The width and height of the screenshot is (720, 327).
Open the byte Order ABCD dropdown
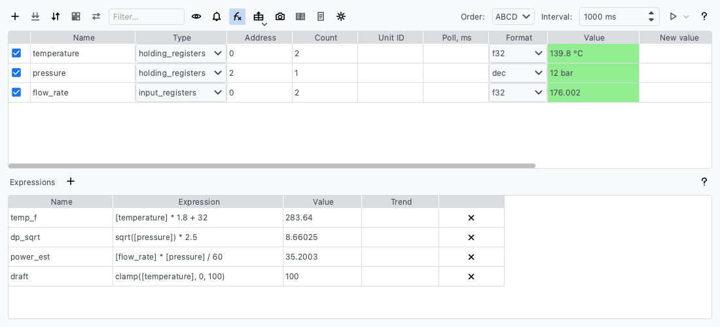pyautogui.click(x=513, y=16)
